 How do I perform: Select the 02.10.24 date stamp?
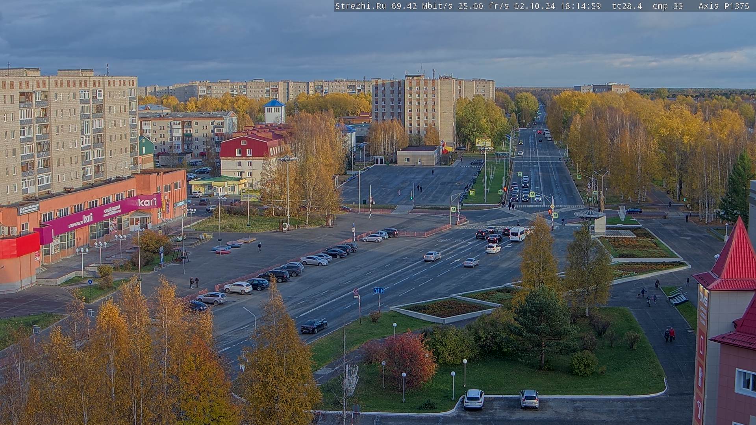coord(535,6)
